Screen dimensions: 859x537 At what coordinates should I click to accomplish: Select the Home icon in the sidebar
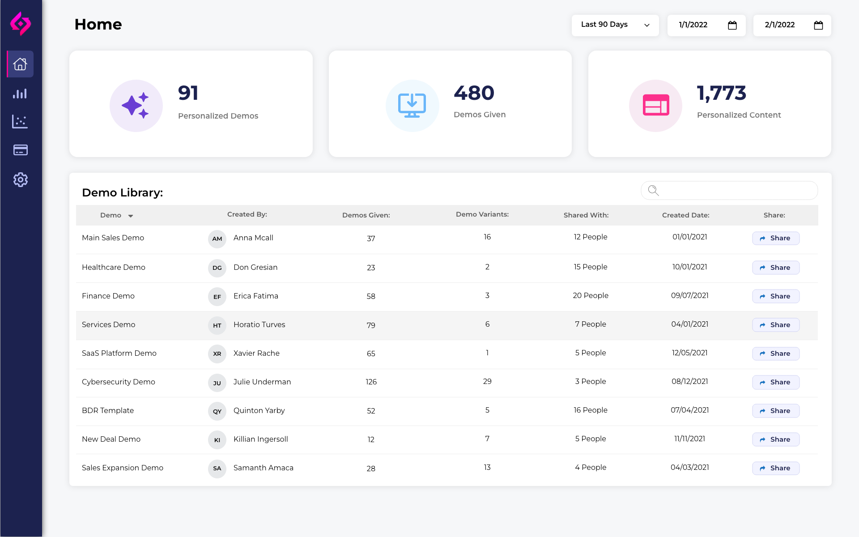(20, 64)
